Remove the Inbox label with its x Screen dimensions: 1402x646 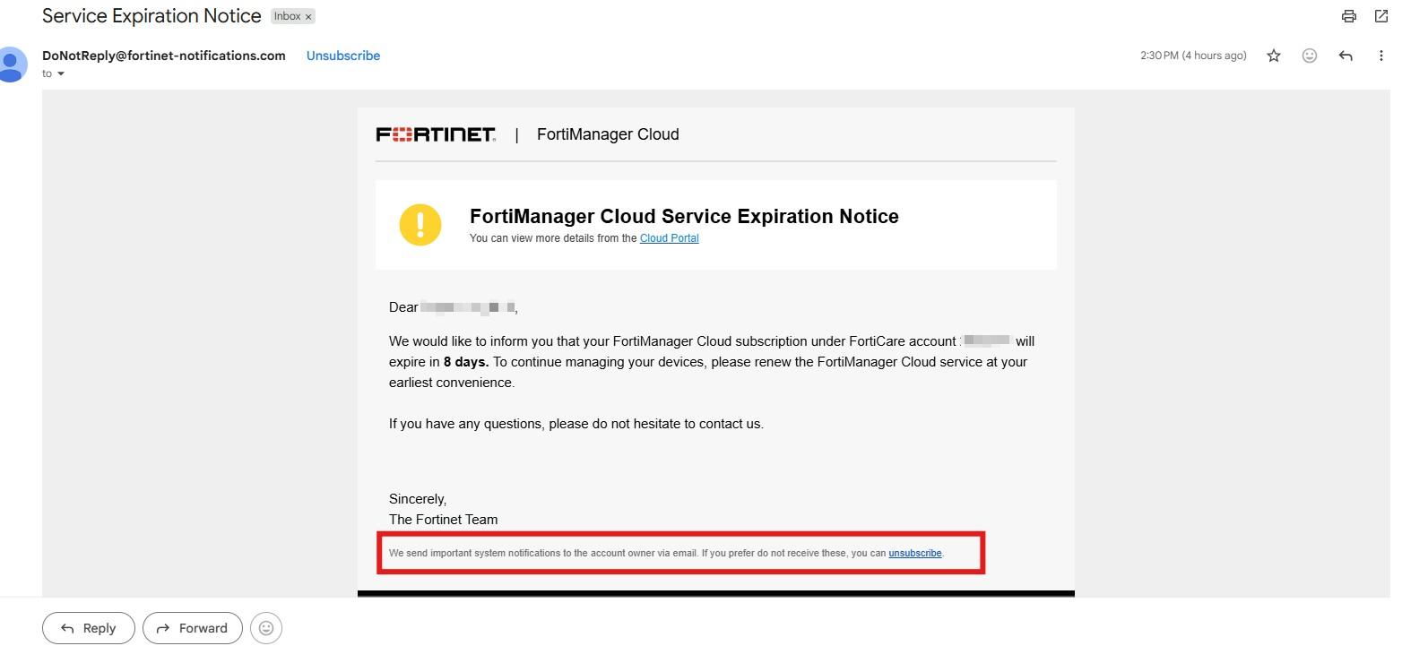pos(308,17)
